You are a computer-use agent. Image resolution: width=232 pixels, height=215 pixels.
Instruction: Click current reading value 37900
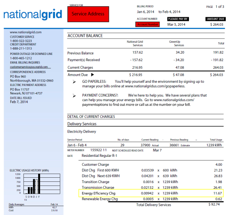coord(145,145)
